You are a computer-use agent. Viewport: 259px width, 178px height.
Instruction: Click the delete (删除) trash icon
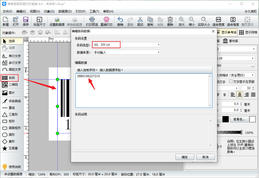point(170,21)
